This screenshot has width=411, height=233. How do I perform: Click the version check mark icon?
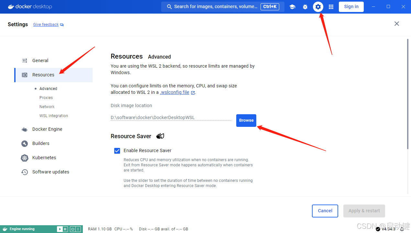(x=378, y=229)
